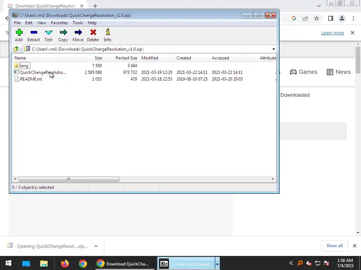The image size is (361, 270).
Task: Open the Edit menu
Action: click(29, 23)
